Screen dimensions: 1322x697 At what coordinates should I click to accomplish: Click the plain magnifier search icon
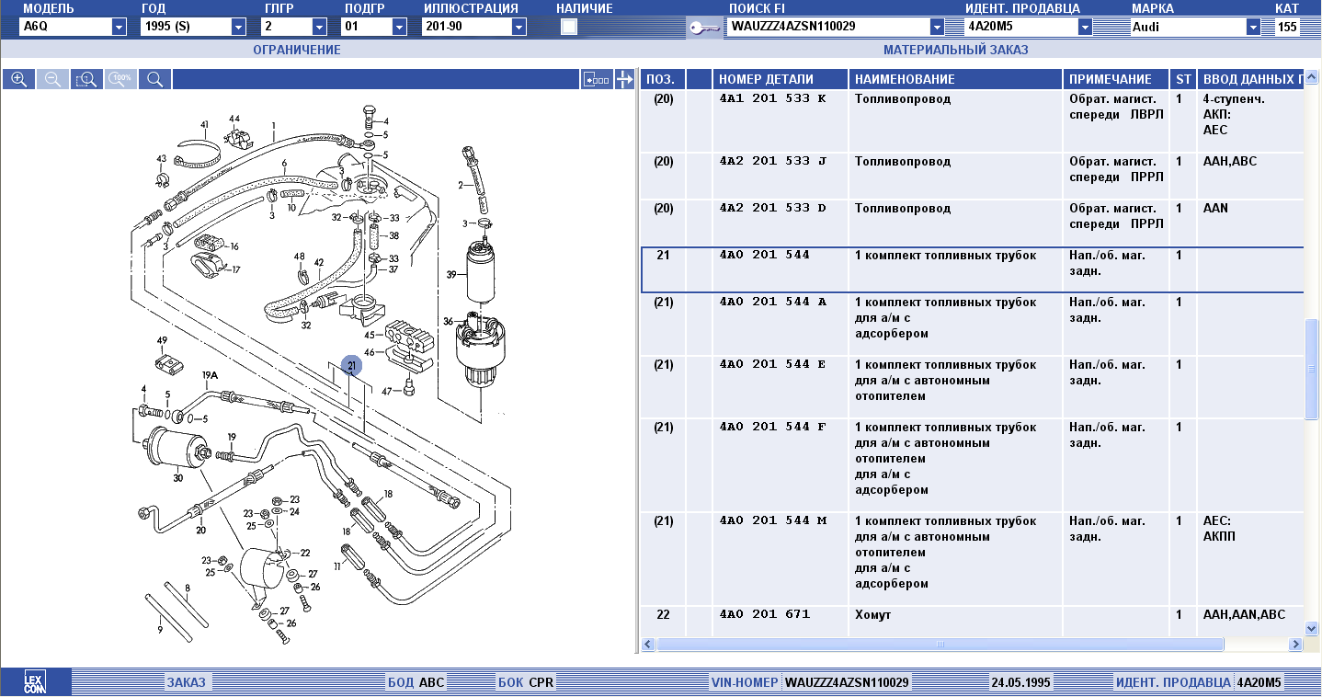click(154, 80)
